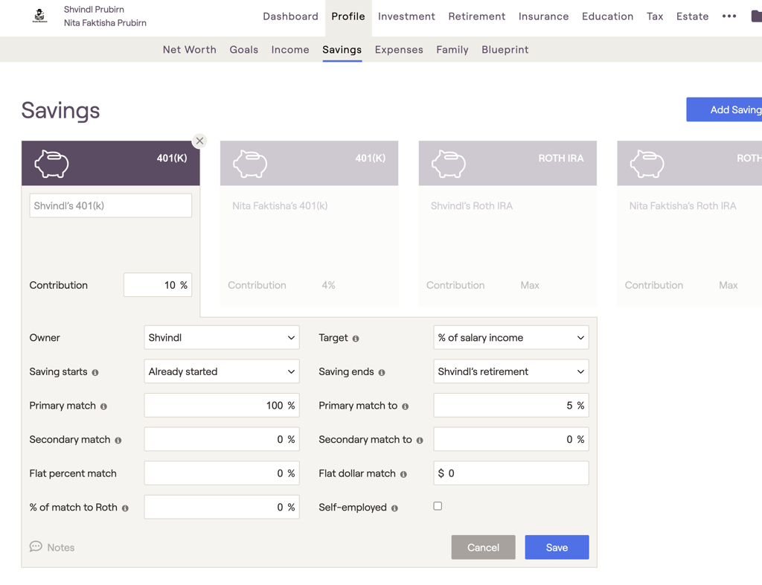Click the info icon next to Target
Image resolution: width=762 pixels, height=585 pixels.
point(356,339)
